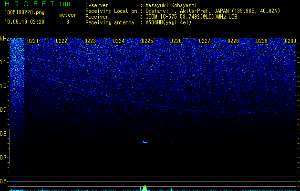Select the A504HB(yagi 4el) antenna text

[168, 22]
